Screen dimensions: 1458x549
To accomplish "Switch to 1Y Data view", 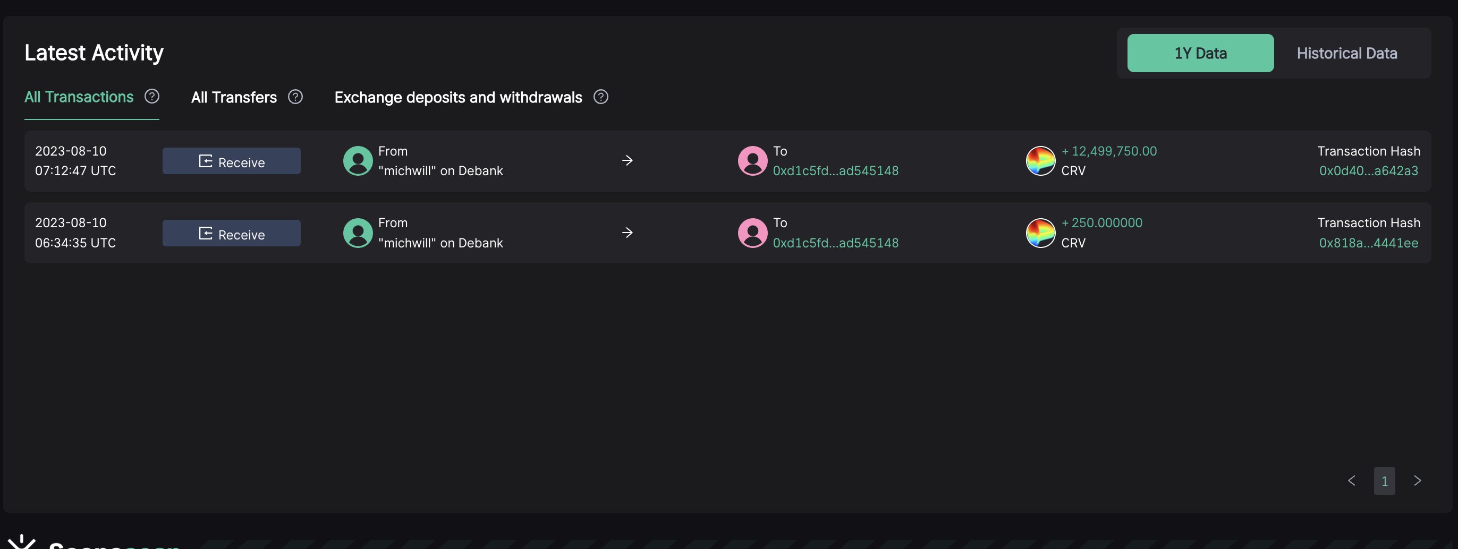I will point(1200,53).
